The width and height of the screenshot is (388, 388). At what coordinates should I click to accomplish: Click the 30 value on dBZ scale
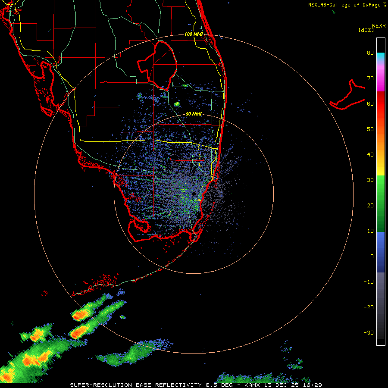(x=370, y=180)
